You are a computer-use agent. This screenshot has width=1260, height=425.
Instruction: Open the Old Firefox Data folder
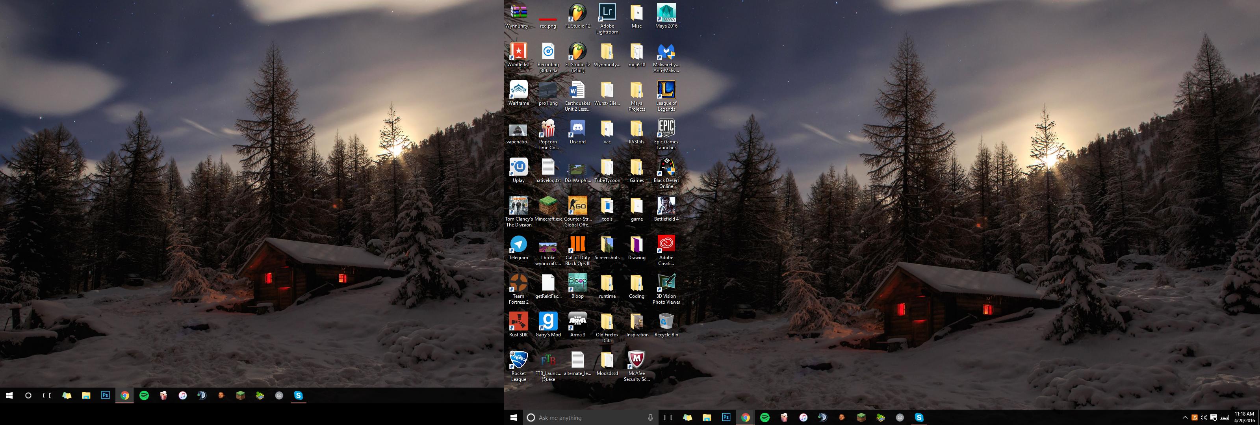607,328
